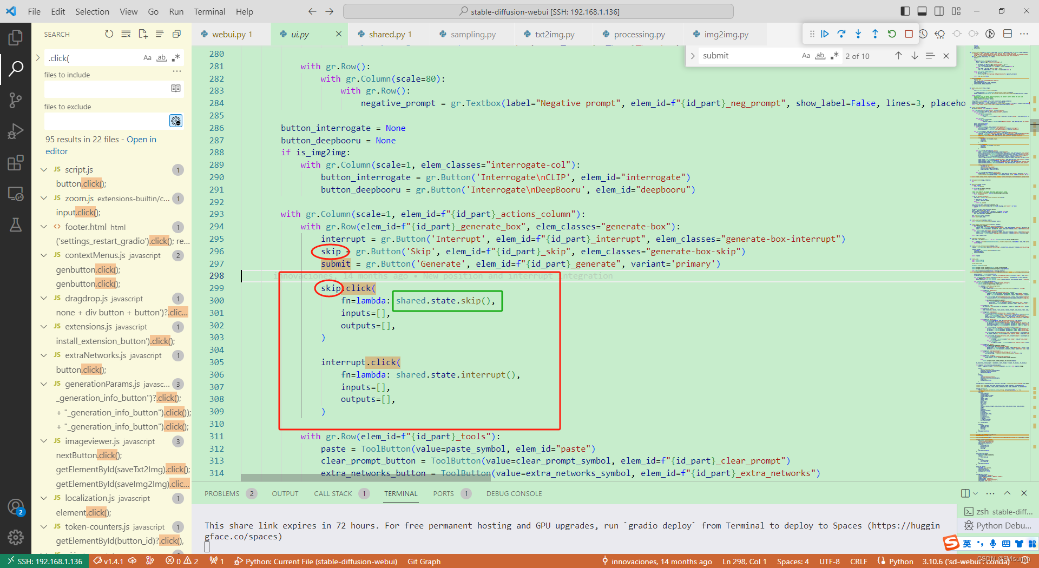Screen dimensions: 1039x568
Task: Click Git Graph in status bar
Action: 424,562
